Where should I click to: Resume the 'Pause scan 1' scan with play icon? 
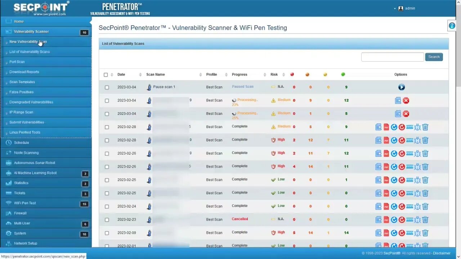402,87
